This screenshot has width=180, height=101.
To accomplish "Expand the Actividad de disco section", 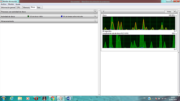I will click(x=95, y=16).
